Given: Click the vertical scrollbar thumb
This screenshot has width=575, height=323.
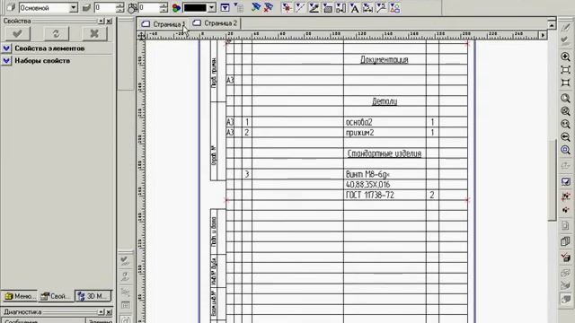Looking at the screenshot, I should 552,180.
